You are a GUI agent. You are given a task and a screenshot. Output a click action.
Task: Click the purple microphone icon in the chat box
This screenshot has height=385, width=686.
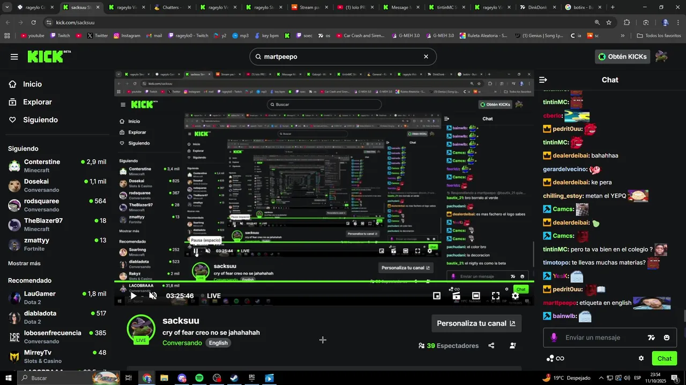point(554,337)
